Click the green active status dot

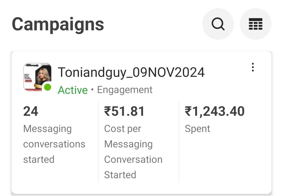47,87
